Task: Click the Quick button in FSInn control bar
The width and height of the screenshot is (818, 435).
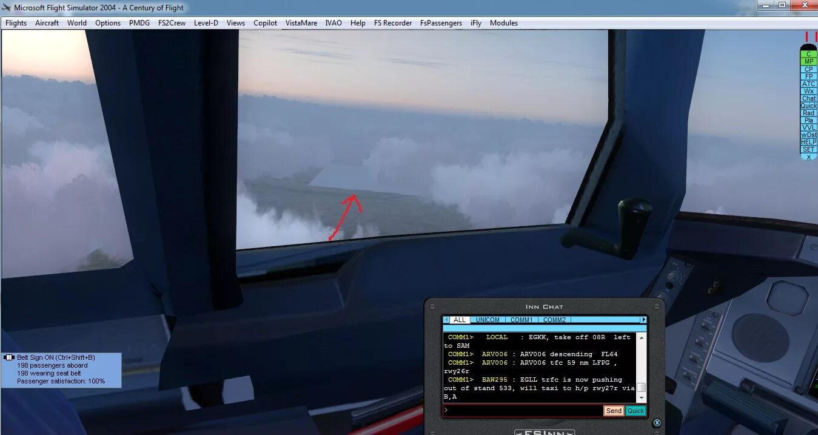Action: pos(808,106)
